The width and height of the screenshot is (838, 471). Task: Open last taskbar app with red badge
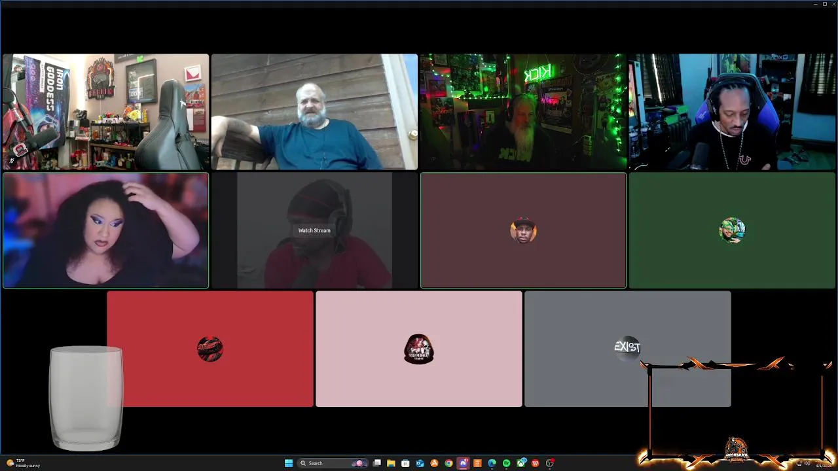pyautogui.click(x=550, y=463)
